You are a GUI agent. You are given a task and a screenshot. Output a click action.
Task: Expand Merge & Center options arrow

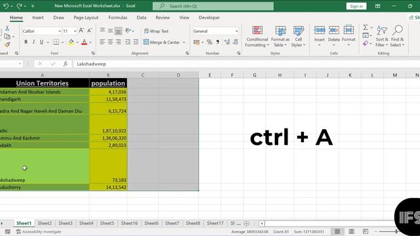coord(184,42)
